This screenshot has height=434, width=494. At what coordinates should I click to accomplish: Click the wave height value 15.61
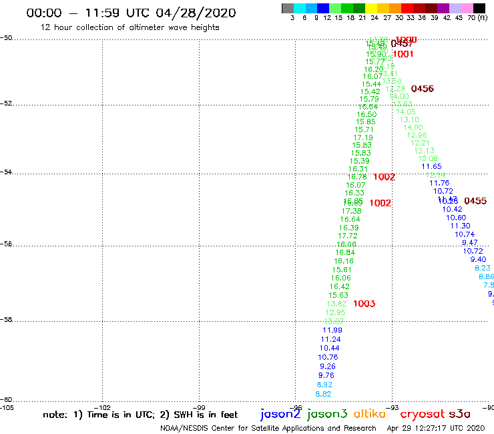pos(342,270)
